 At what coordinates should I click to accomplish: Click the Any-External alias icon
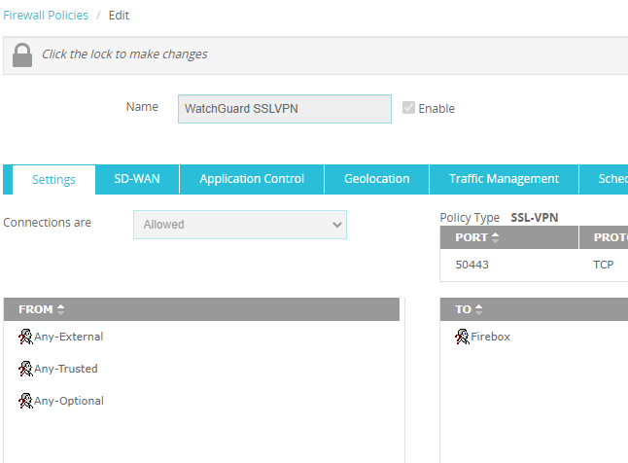click(x=25, y=337)
